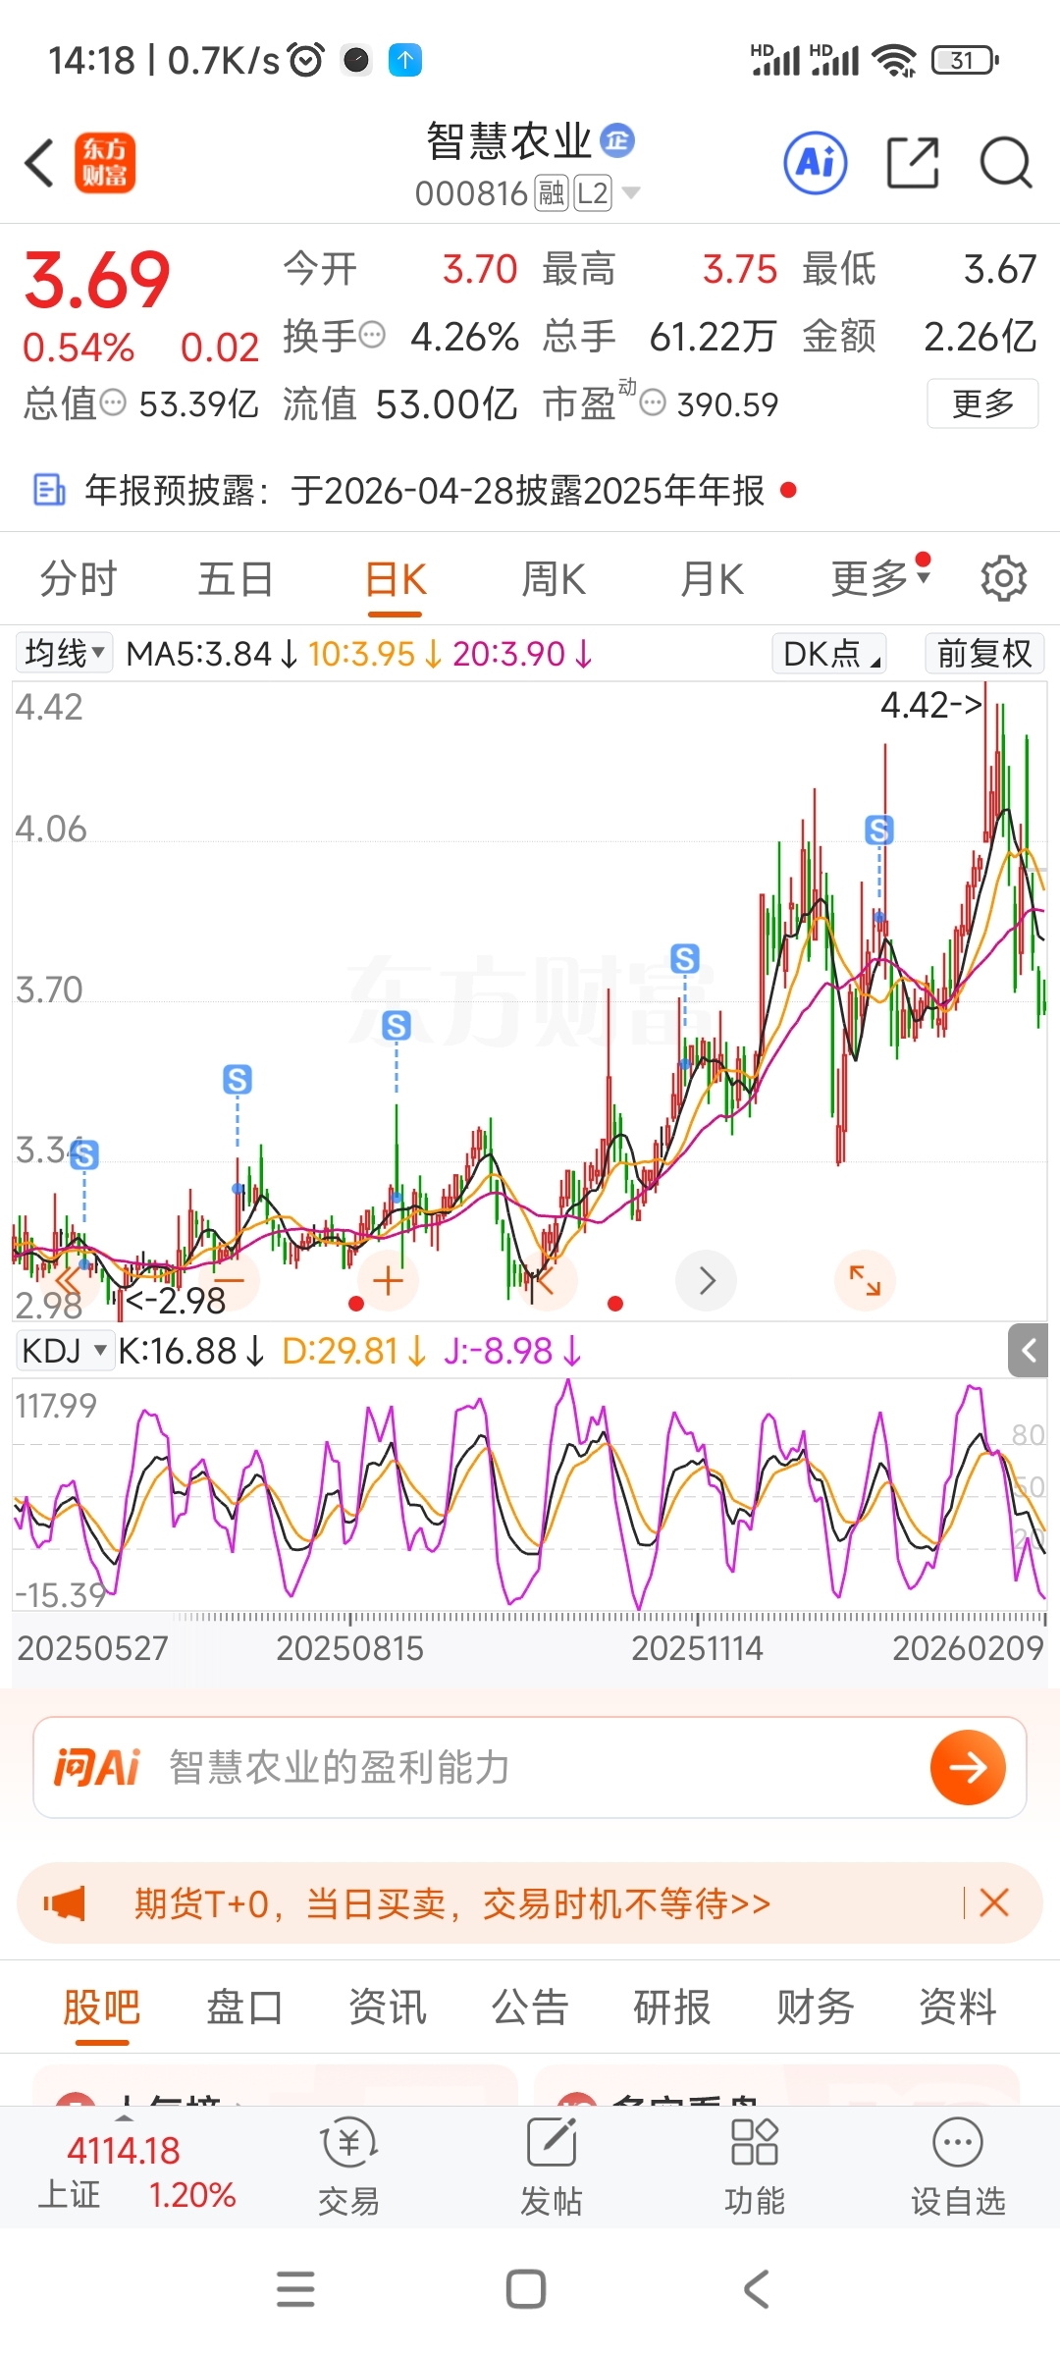Open the 资料 tab
This screenshot has height=2356, width=1060.
[x=958, y=2008]
